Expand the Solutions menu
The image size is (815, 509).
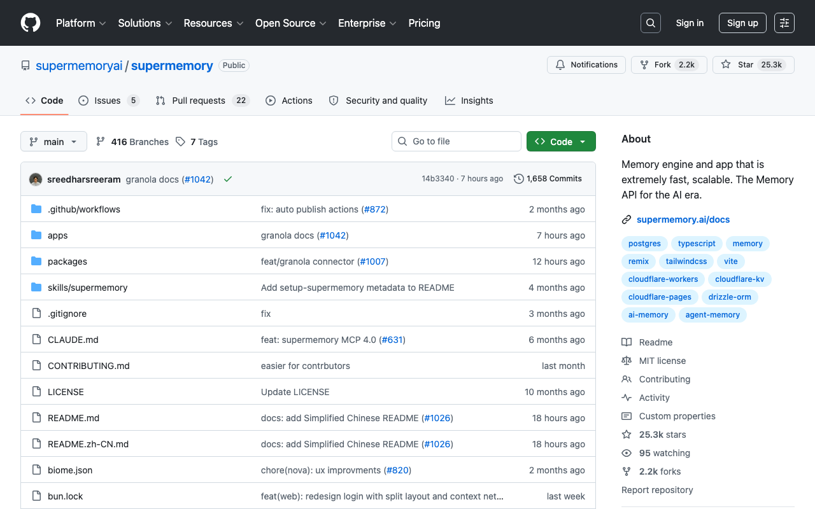[x=145, y=23]
